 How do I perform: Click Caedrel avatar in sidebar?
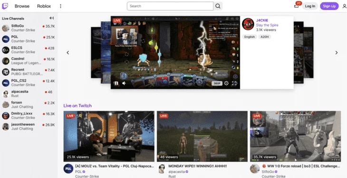click(x=6, y=61)
